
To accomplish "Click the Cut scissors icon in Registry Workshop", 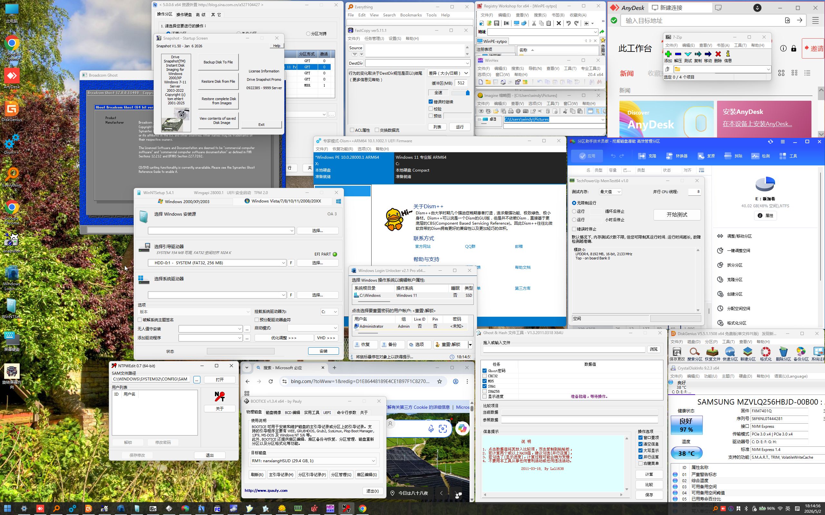I will [534, 23].
